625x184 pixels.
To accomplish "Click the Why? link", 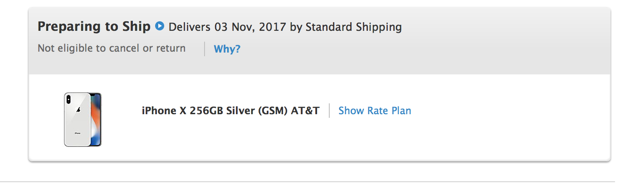I will click(x=227, y=49).
